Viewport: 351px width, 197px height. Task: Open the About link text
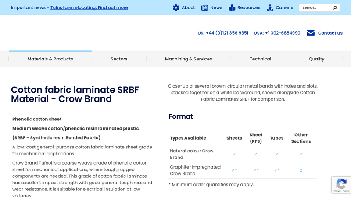coord(188,7)
